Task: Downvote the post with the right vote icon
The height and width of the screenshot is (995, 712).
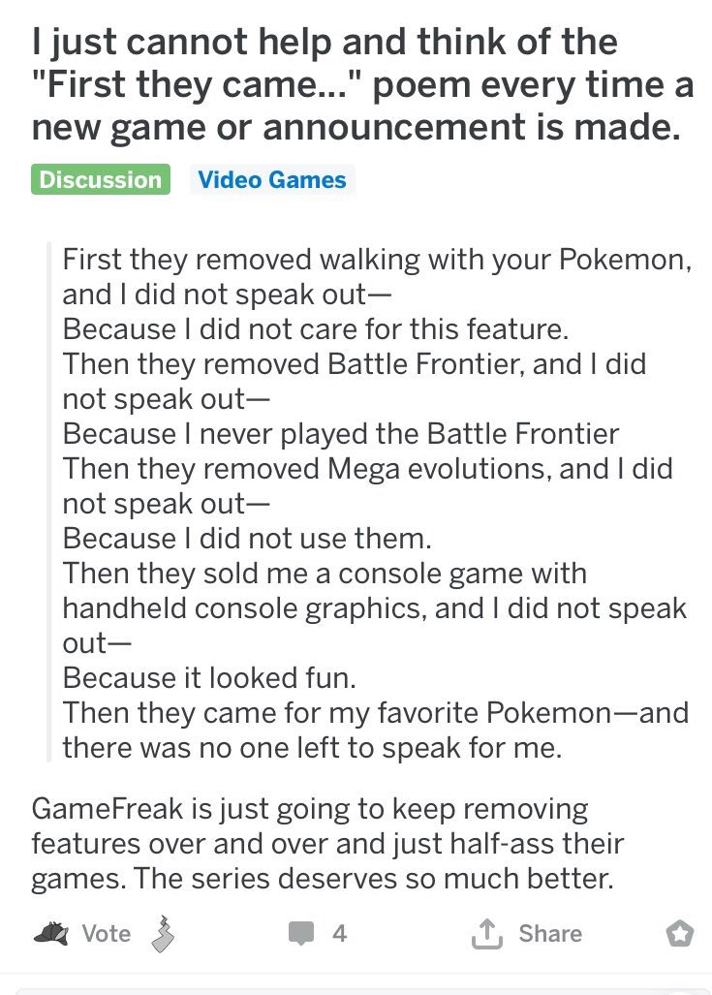Action: [x=161, y=934]
